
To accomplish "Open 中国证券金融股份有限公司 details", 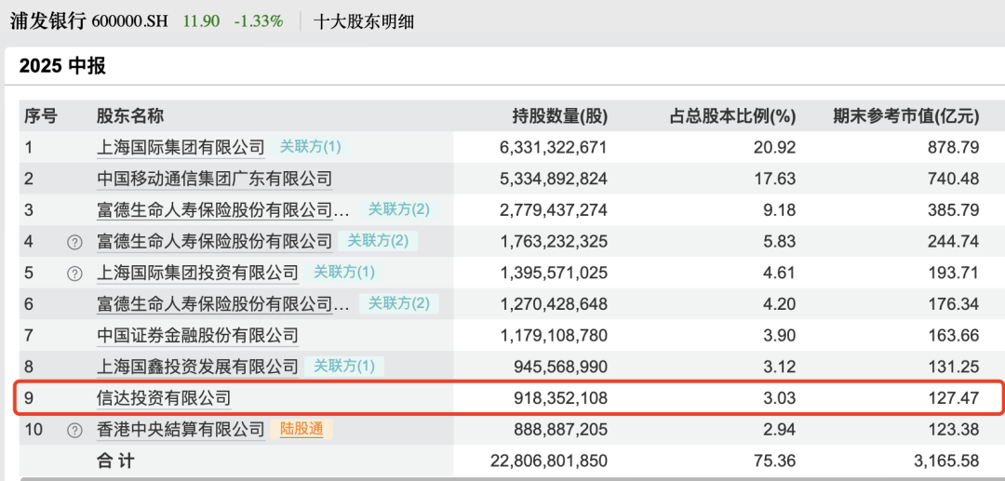I will click(197, 335).
